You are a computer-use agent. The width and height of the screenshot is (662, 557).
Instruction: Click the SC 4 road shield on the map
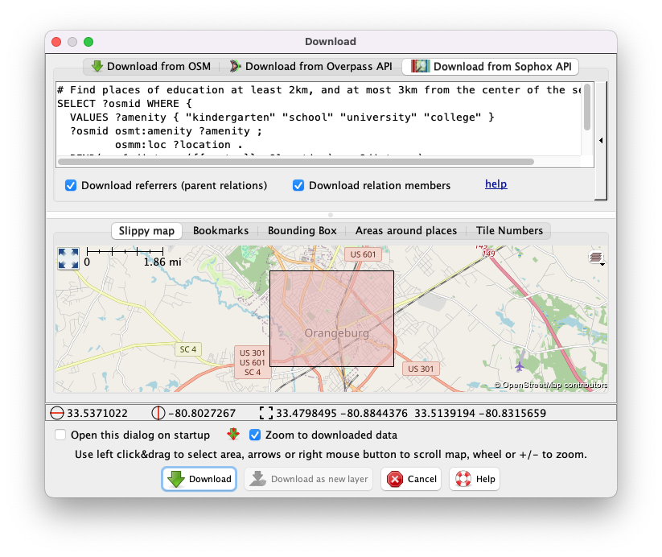188,349
